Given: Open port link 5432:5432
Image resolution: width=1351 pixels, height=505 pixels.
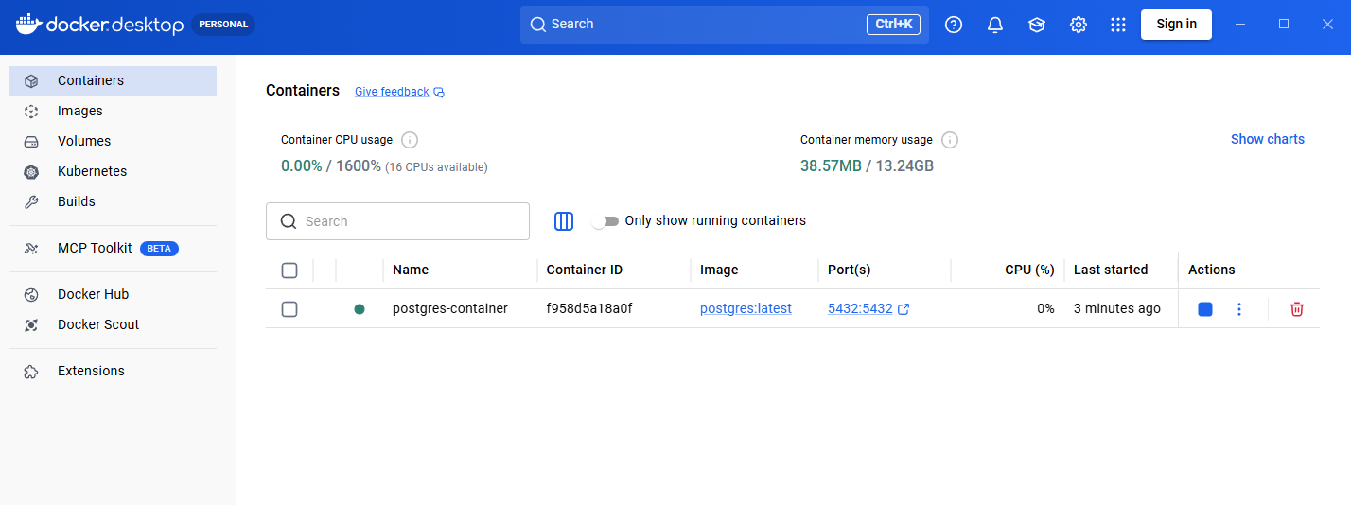Looking at the screenshot, I should click(x=860, y=308).
